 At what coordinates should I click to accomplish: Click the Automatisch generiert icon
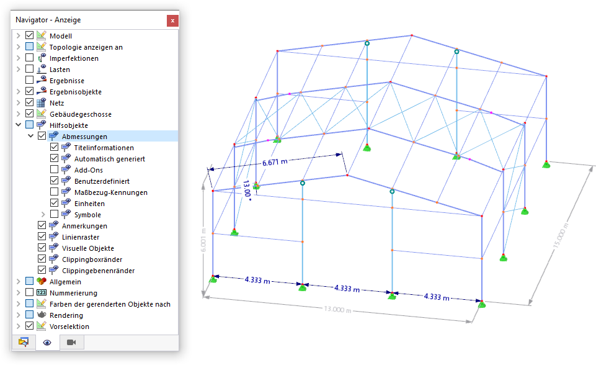[x=66, y=158]
